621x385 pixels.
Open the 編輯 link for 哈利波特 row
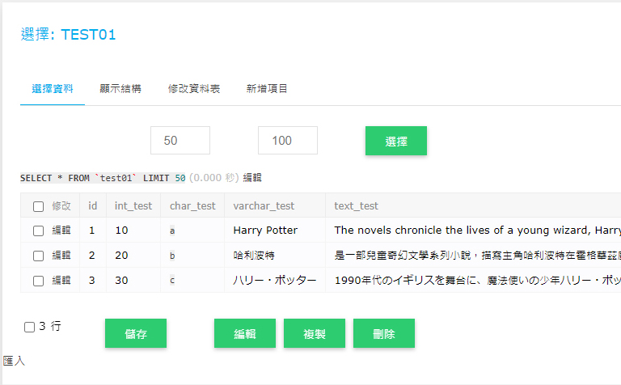[x=61, y=255]
